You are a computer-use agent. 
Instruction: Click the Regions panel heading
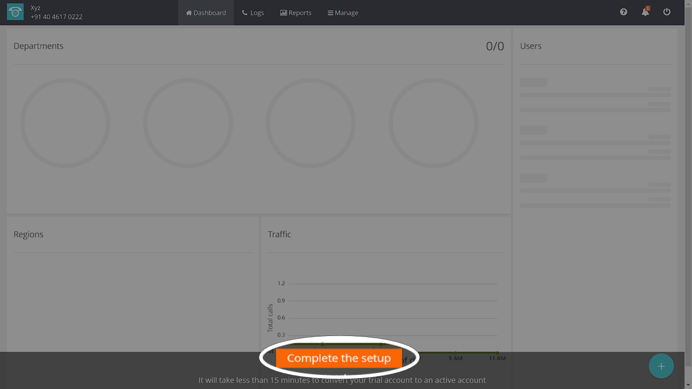click(x=28, y=234)
